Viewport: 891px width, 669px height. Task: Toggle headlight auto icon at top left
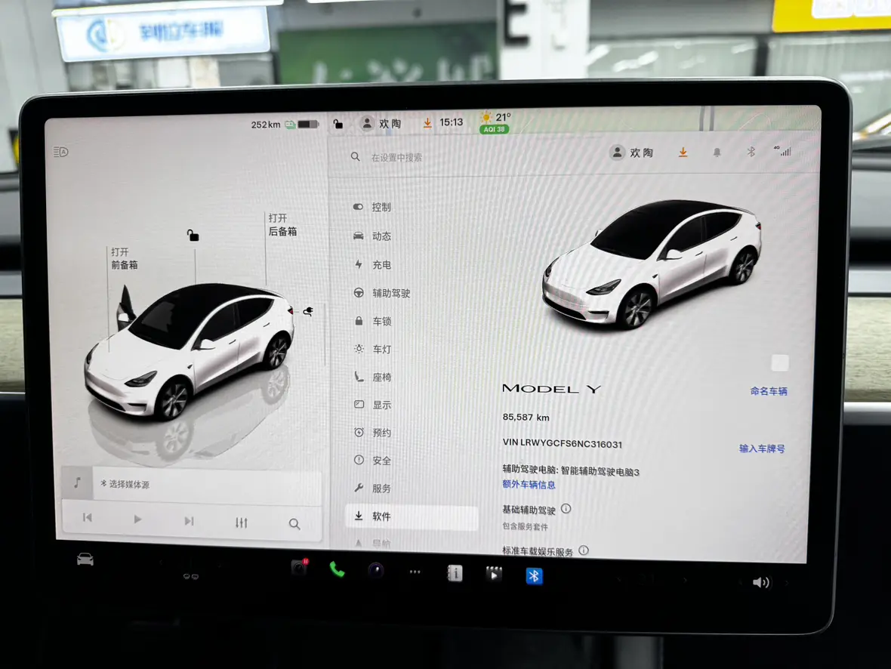click(61, 153)
